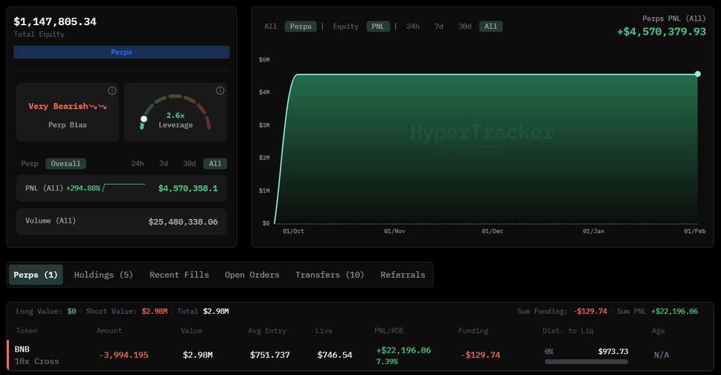Click the info icon on Perp Bias card
The width and height of the screenshot is (721, 375).
[112, 91]
